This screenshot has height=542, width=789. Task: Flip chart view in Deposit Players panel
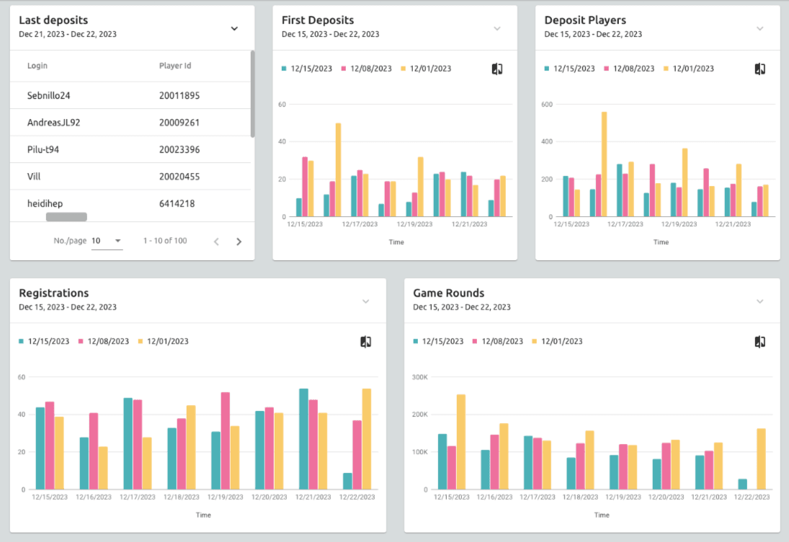tap(760, 68)
